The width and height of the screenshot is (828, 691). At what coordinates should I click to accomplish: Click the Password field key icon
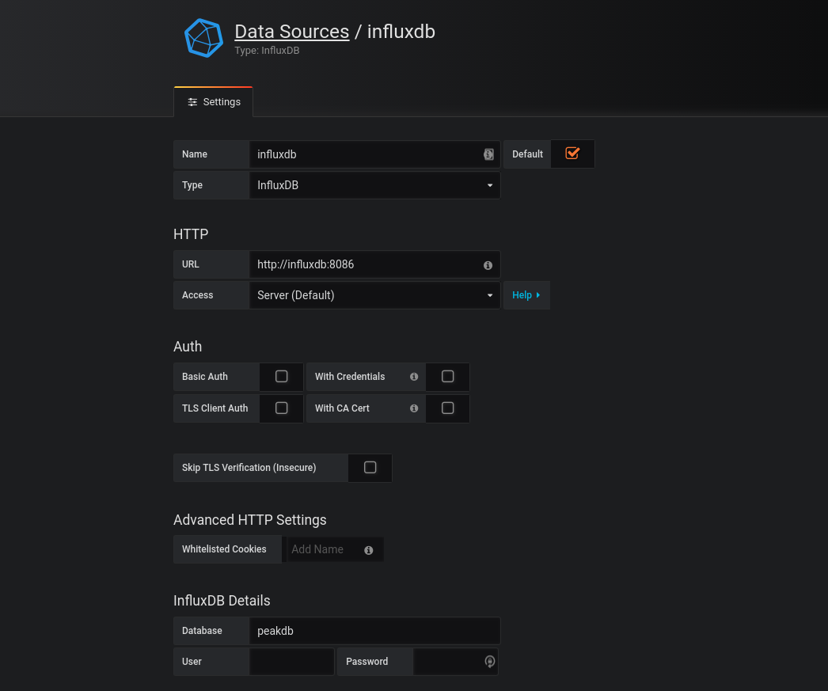pyautogui.click(x=489, y=662)
